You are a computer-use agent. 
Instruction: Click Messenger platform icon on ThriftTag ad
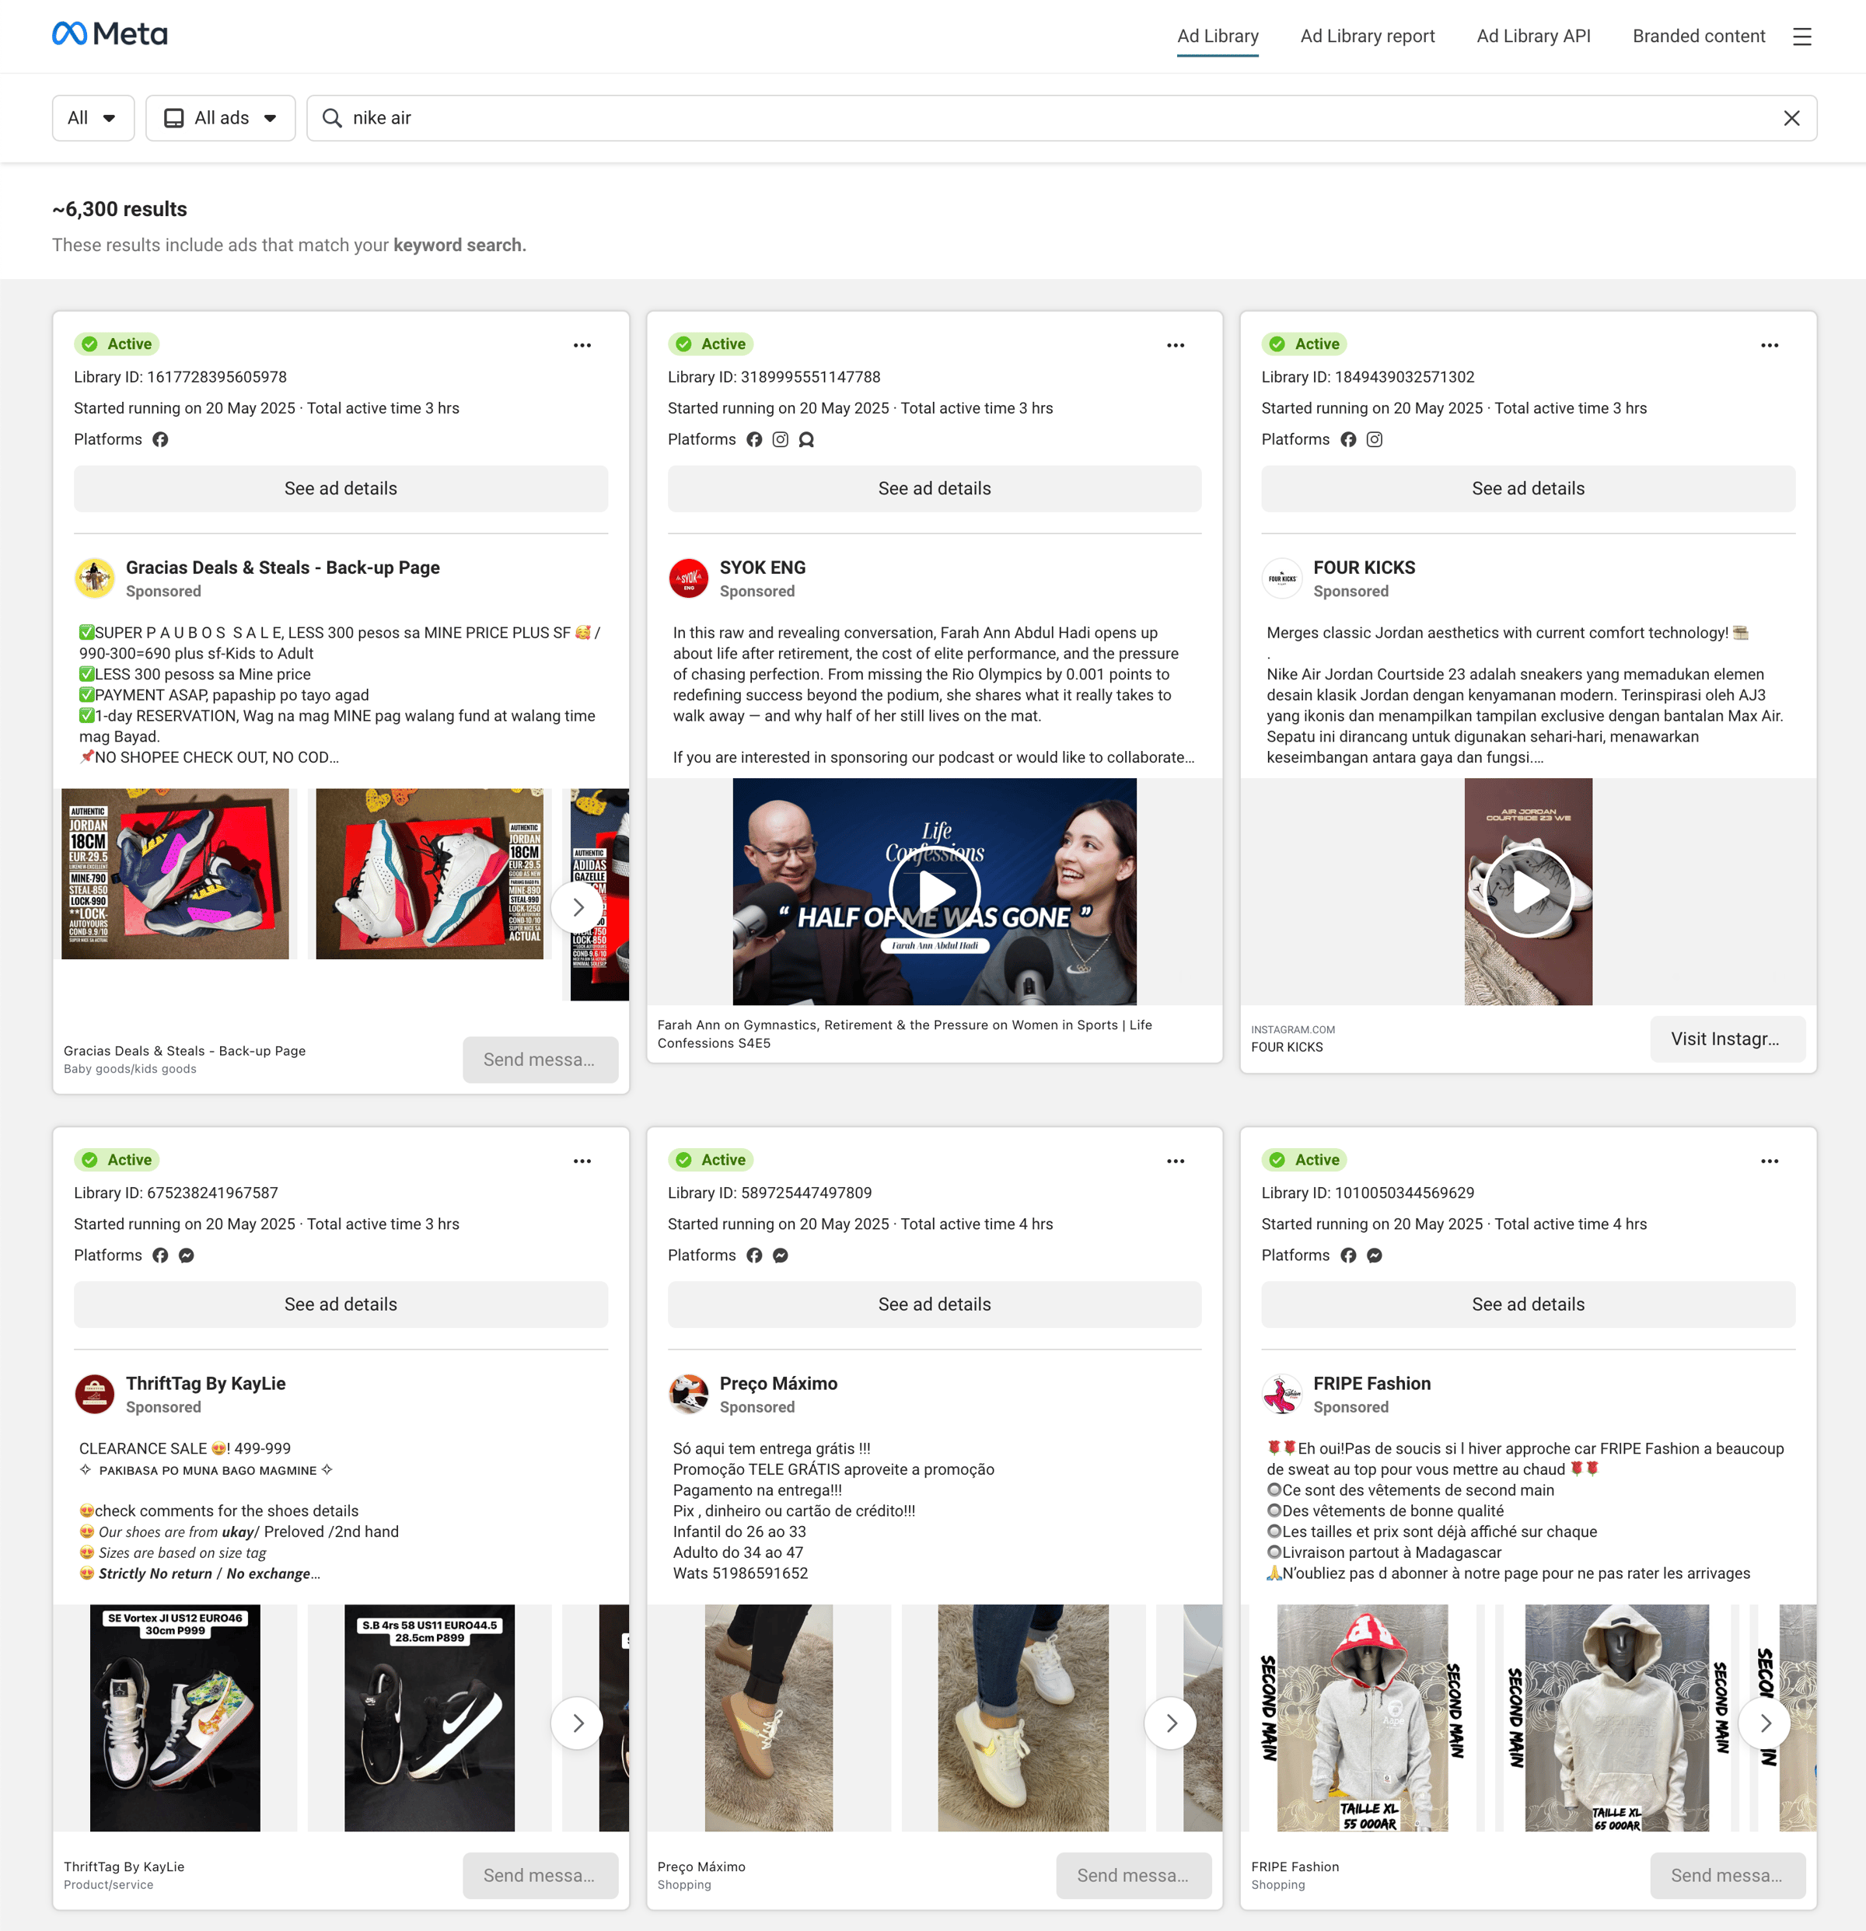click(186, 1255)
